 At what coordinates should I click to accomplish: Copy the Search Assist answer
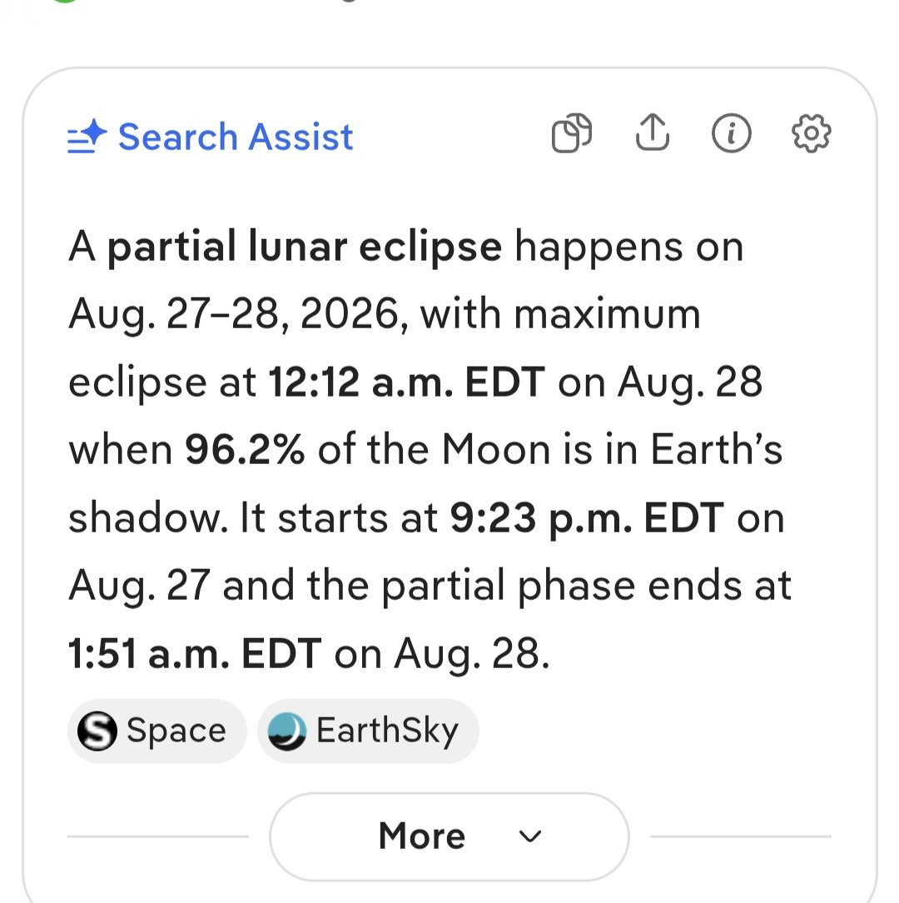572,133
